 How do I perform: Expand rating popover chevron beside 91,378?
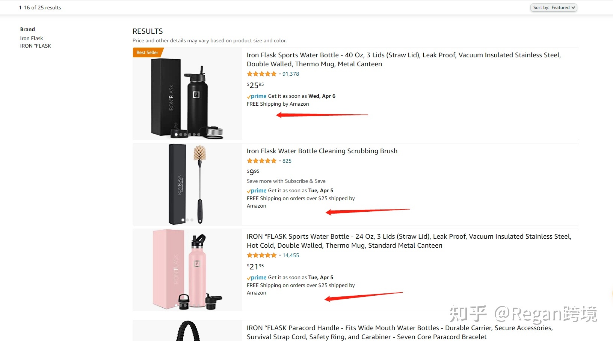pyautogui.click(x=280, y=74)
